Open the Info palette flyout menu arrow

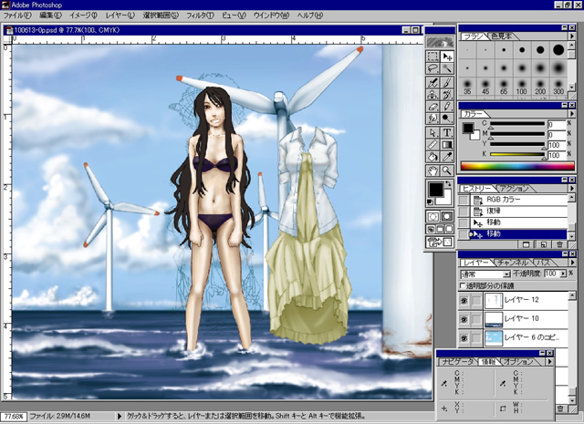pyautogui.click(x=549, y=361)
